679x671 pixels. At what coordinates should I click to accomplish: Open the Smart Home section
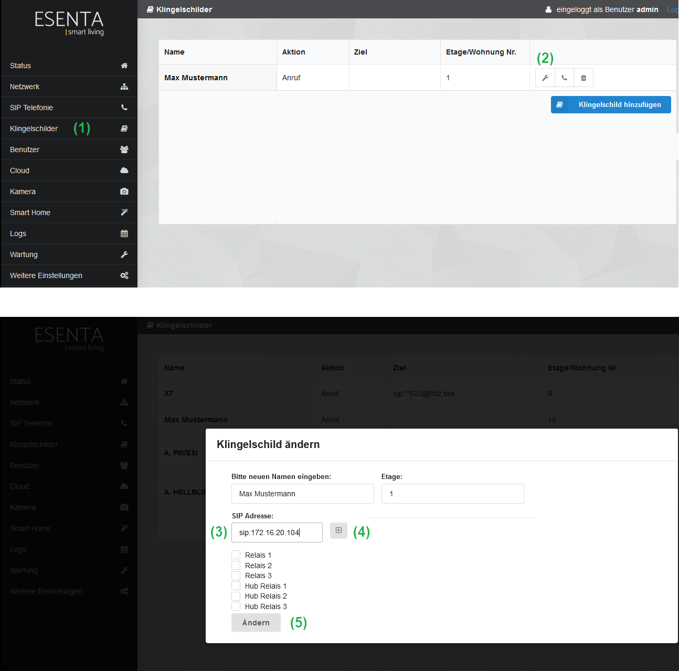[69, 212]
